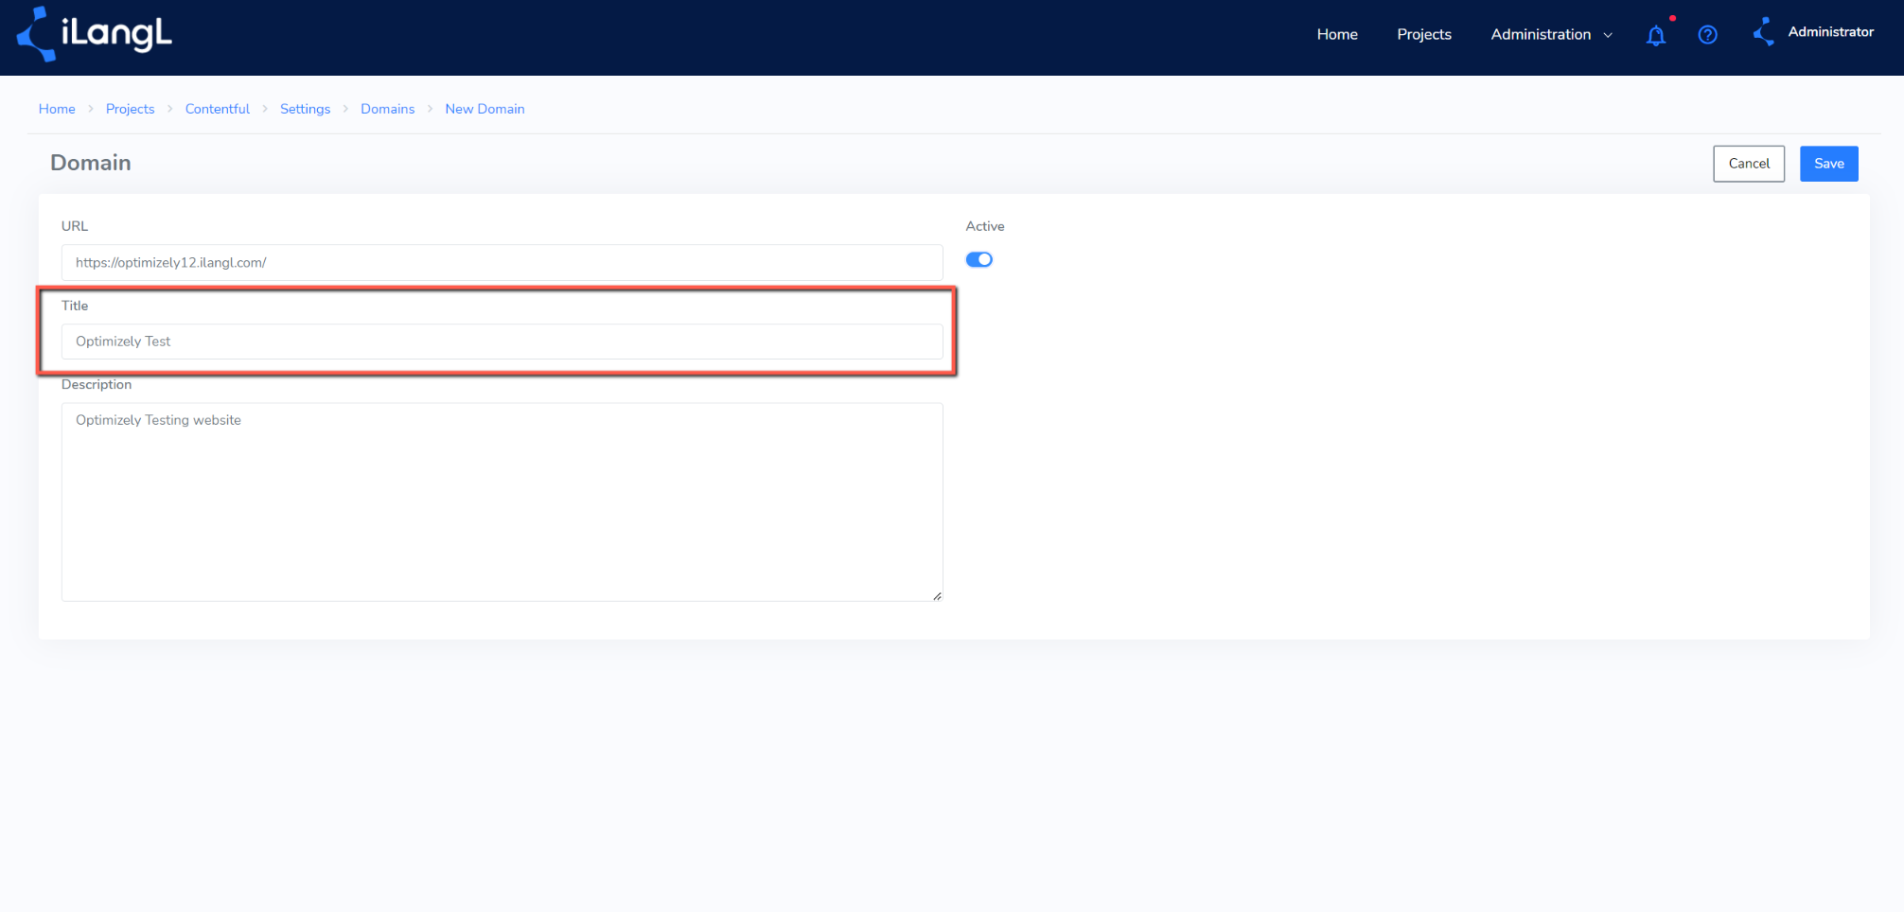Open the notifications bell
Viewport: 1904px width, 912px height.
(x=1655, y=35)
